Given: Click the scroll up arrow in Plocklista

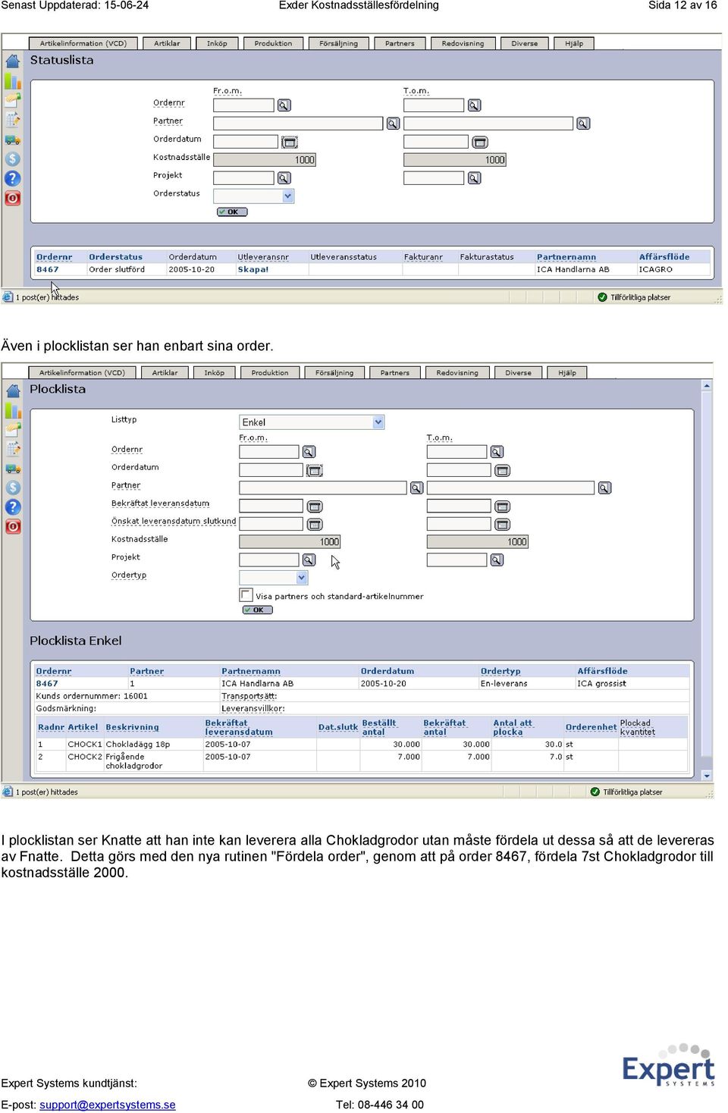Looking at the screenshot, I should (x=707, y=387).
